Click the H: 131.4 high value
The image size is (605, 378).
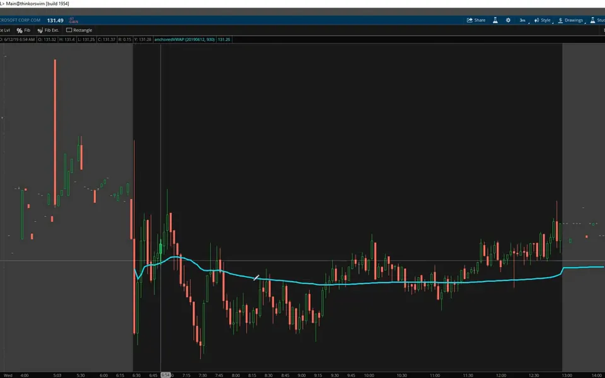(x=67, y=39)
